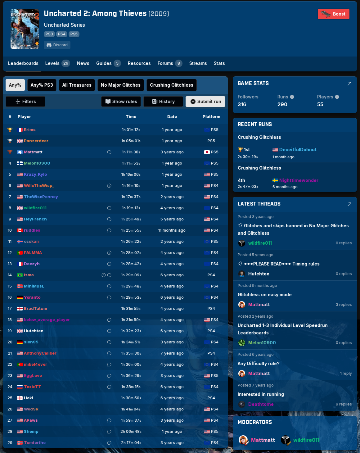The width and height of the screenshot is (360, 453).
Task: Open the comment bubble on EggLove's run
Action: pyautogui.click(x=109, y=376)
